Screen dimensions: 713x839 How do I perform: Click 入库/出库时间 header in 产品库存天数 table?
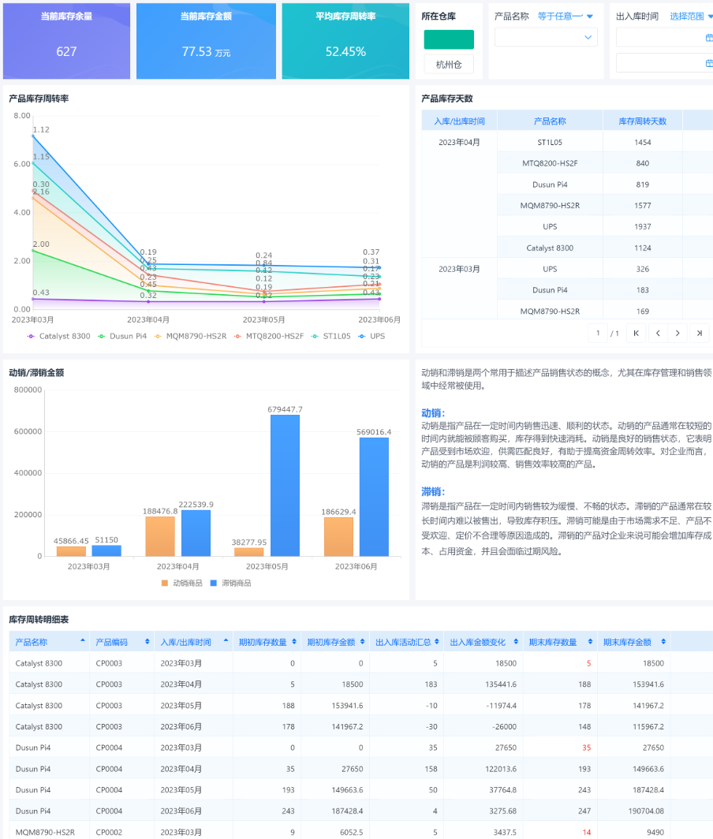[459, 121]
